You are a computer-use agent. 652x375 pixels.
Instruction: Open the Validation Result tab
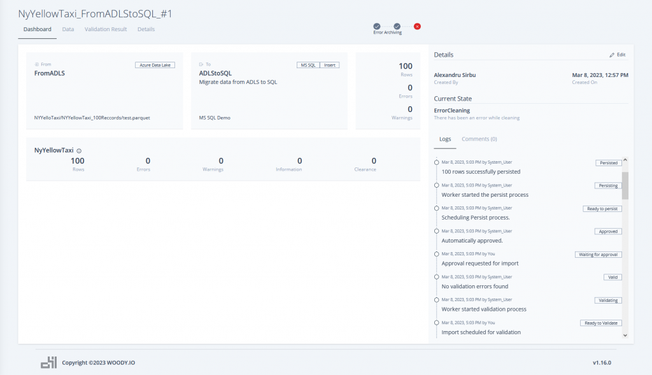coord(106,29)
